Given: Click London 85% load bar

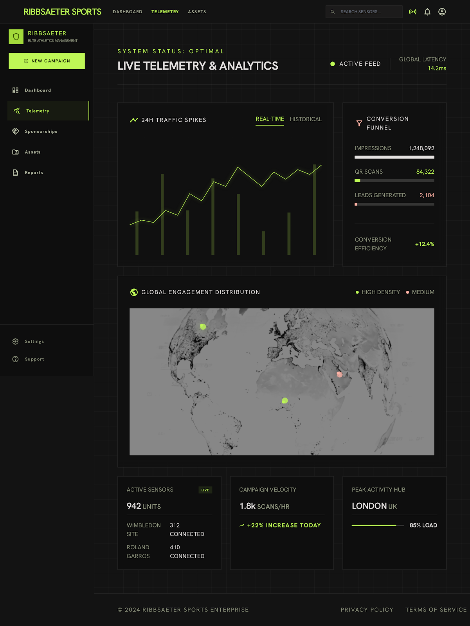Looking at the screenshot, I should point(378,525).
